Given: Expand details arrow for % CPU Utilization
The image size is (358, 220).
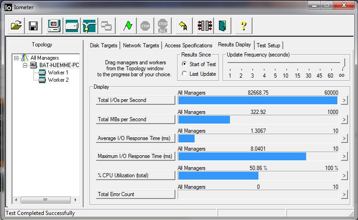Looking at the screenshot, I should pyautogui.click(x=344, y=176).
